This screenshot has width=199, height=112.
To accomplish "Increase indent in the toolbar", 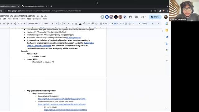I will tap(129, 24).
